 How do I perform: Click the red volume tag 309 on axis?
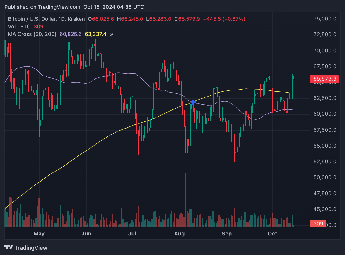318,224
